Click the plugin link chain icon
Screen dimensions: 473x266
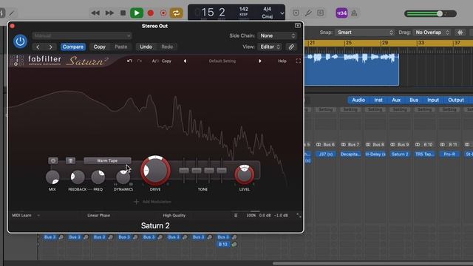click(291, 47)
